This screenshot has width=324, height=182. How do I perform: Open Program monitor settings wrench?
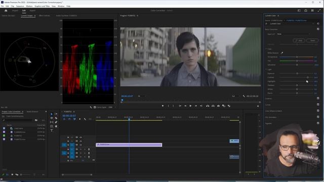pyautogui.click(x=244, y=96)
